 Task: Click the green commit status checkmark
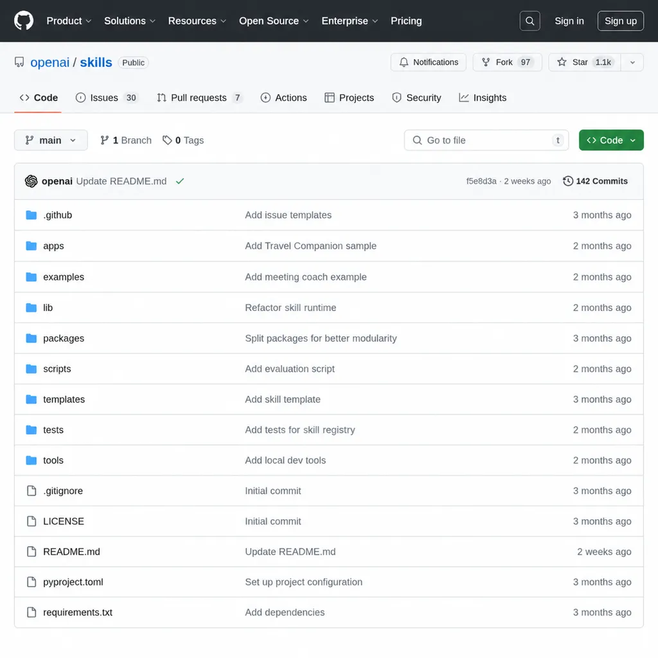[x=180, y=181]
